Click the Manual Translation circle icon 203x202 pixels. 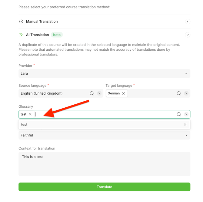pos(21,22)
